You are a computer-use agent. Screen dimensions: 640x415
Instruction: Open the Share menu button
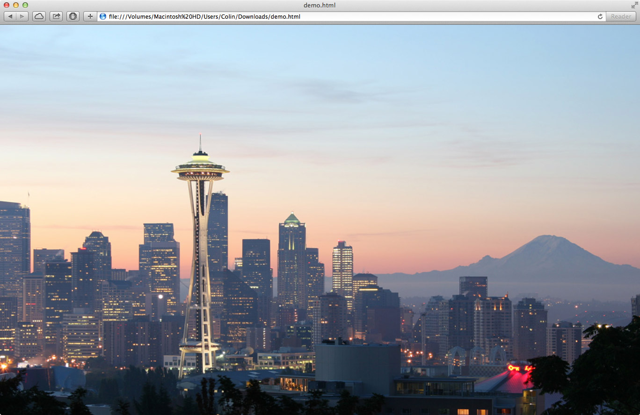[56, 16]
